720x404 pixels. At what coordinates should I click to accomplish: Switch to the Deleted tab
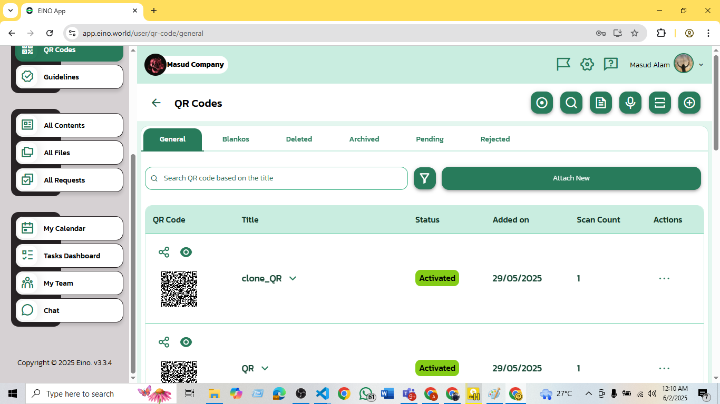point(299,139)
